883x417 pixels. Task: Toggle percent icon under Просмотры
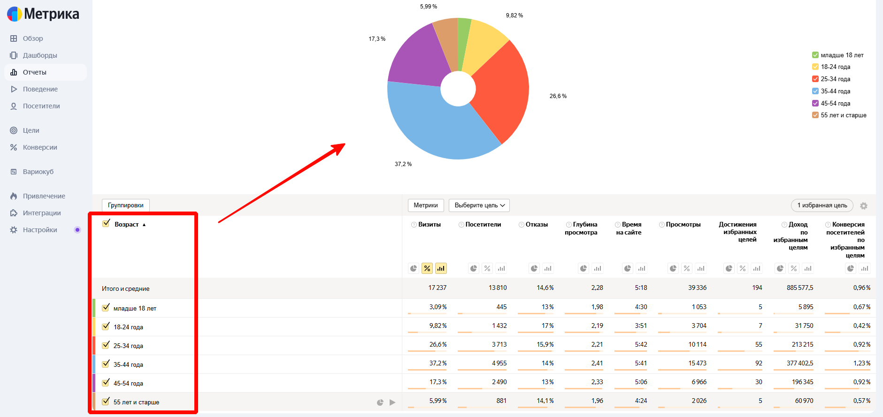point(687,268)
